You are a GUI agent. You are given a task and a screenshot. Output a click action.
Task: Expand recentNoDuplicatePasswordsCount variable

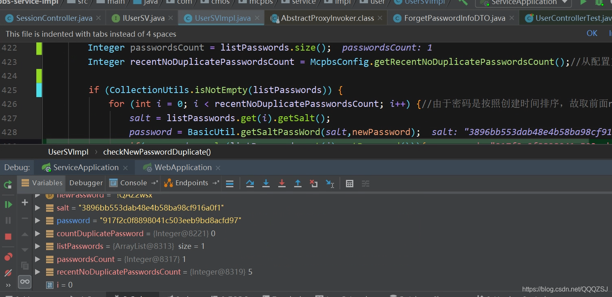click(38, 272)
